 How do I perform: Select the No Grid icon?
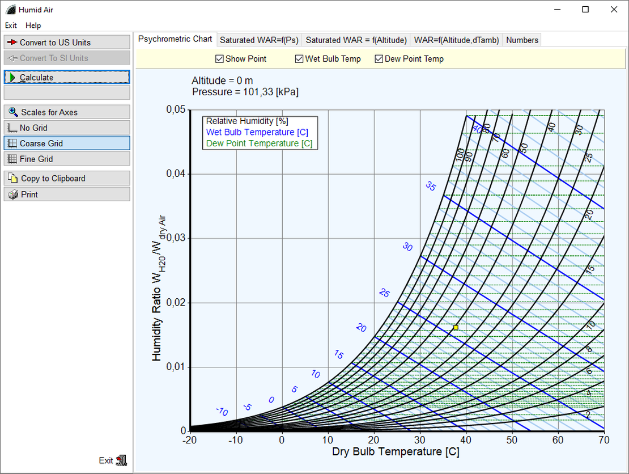(x=12, y=128)
